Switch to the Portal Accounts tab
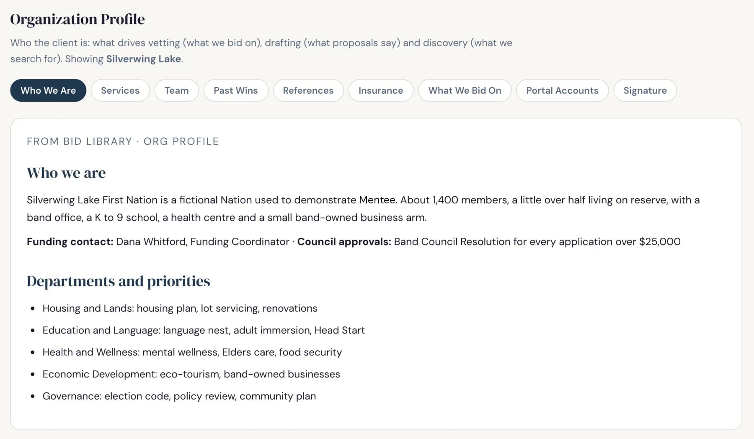 coord(562,90)
